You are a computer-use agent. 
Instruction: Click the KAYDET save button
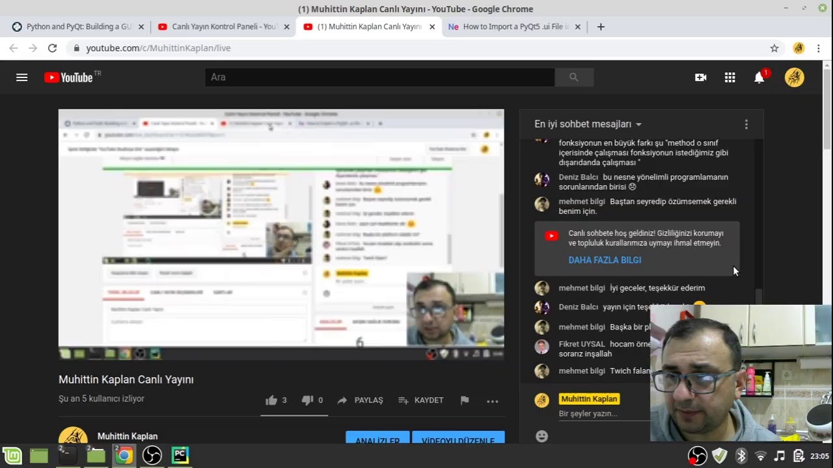(420, 400)
